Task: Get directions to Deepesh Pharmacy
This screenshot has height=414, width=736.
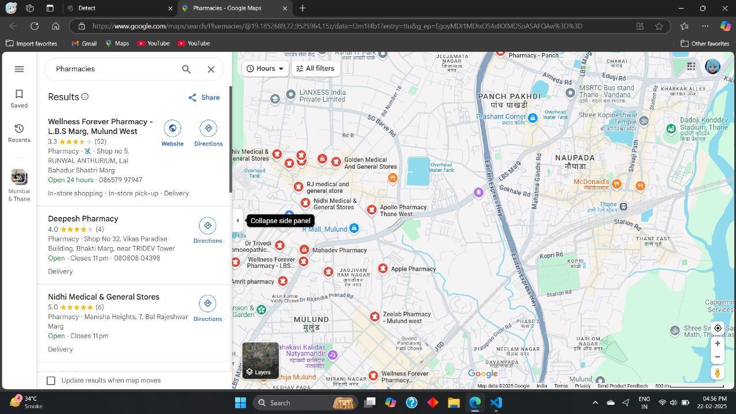Action: pos(208,231)
